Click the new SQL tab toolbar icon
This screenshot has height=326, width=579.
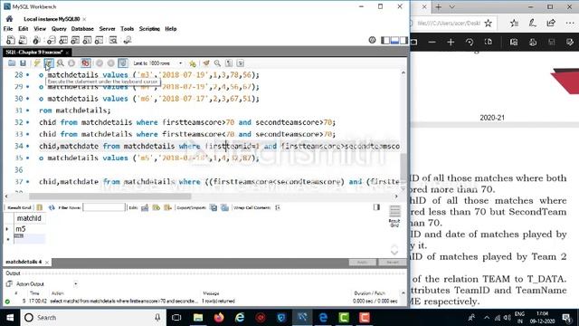click(x=11, y=40)
